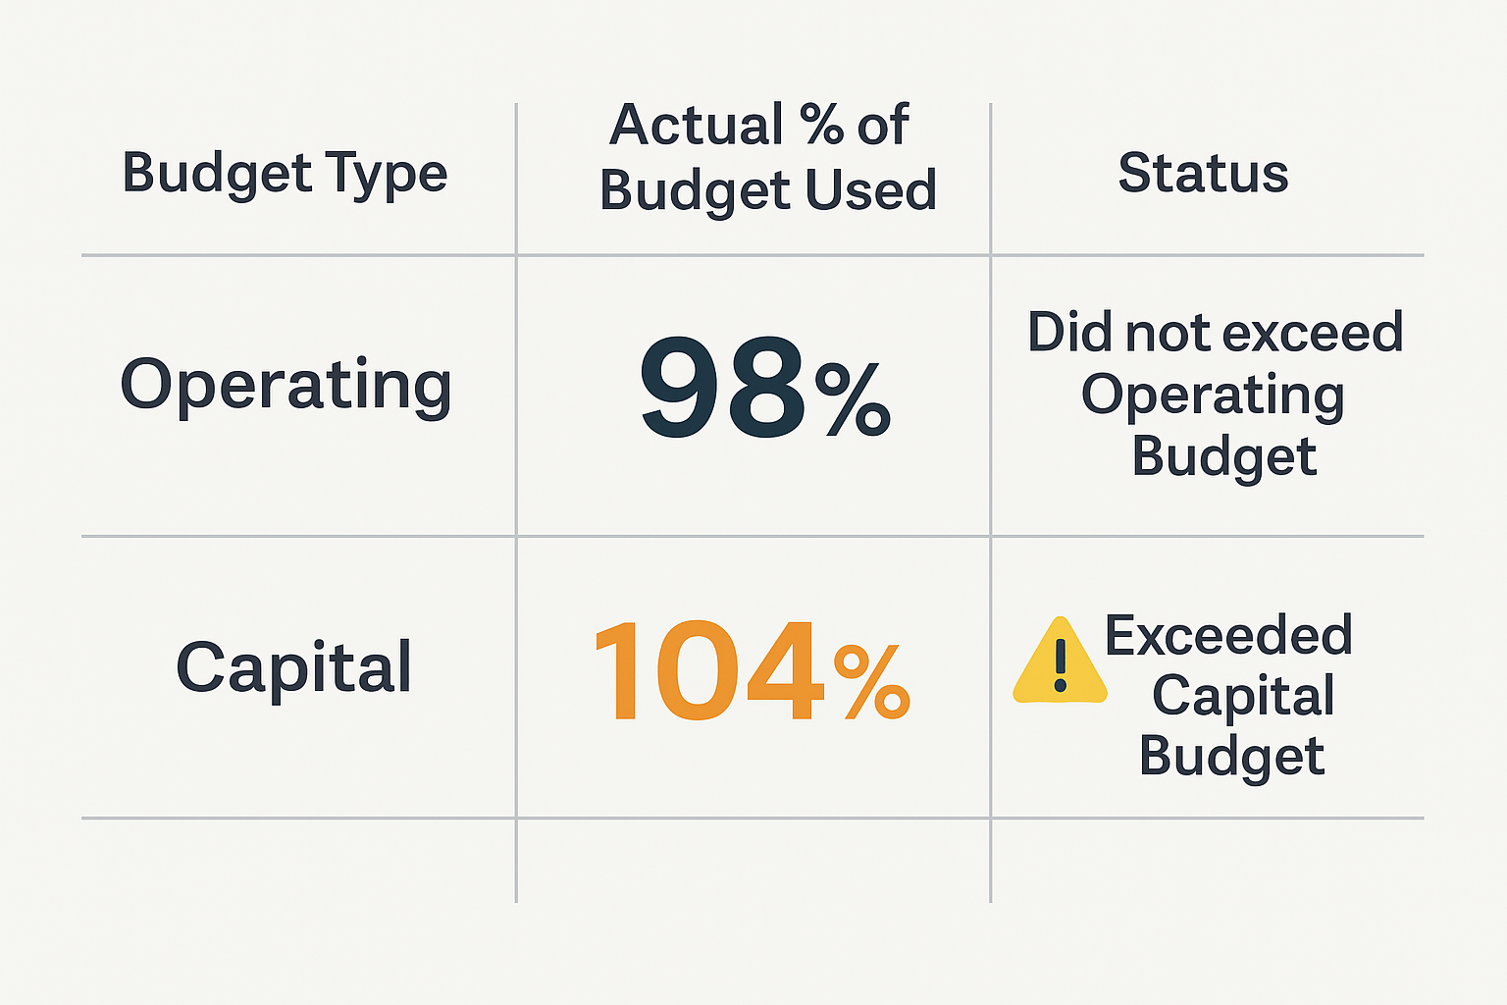Click the yellow warning triangle icon
The height and width of the screenshot is (1005, 1507).
(1060, 663)
